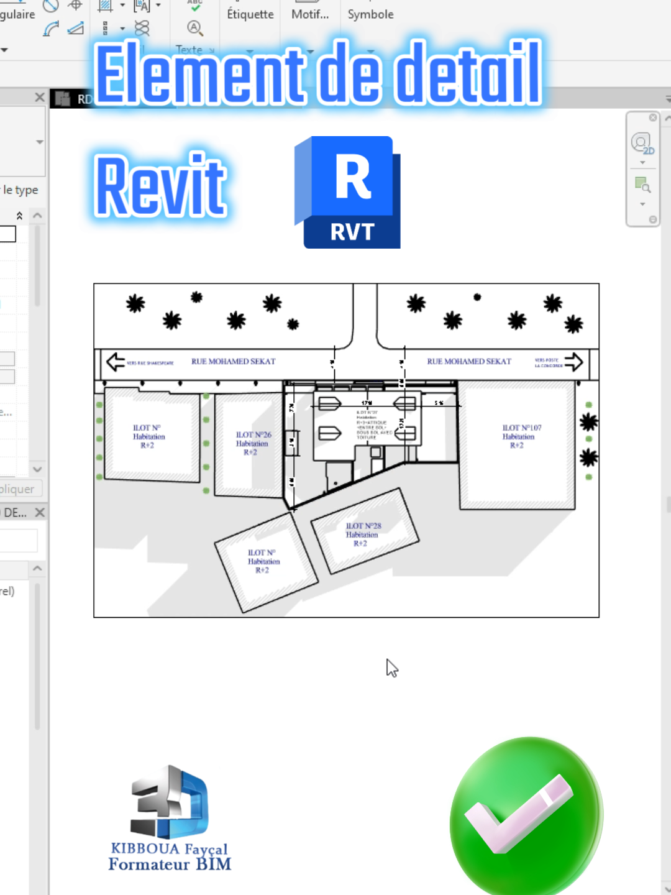This screenshot has width=671, height=895.
Task: Open the type selector dropdown in Properties
Action: (x=40, y=142)
